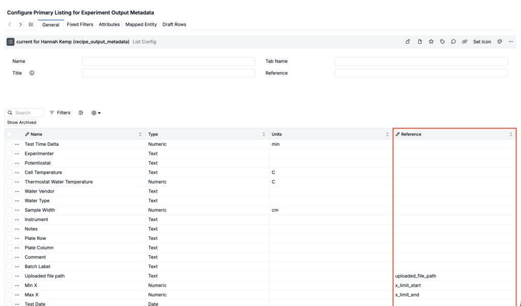Check the Comment row checkbox
Screen dimensions: 521x306
[x=9, y=257]
